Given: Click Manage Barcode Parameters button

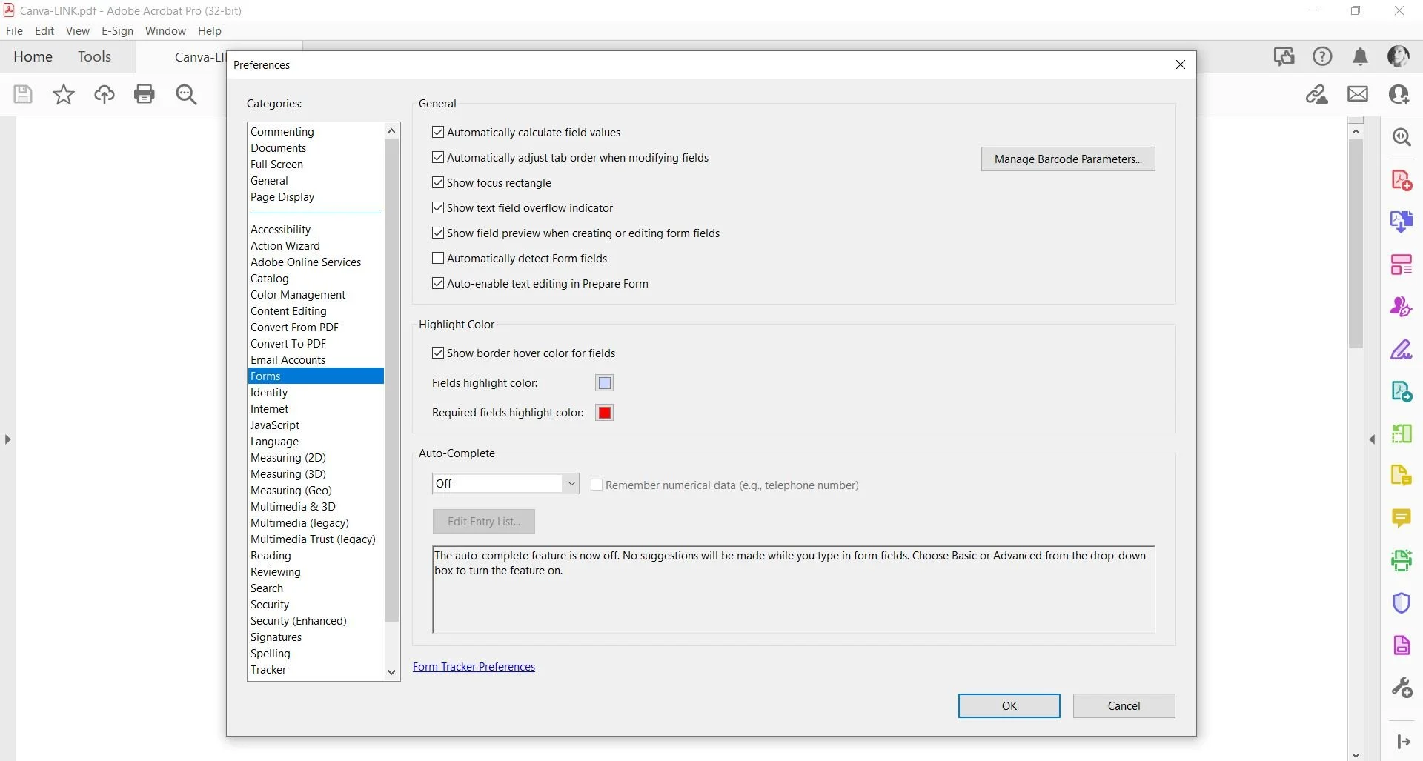Looking at the screenshot, I should pos(1068,159).
